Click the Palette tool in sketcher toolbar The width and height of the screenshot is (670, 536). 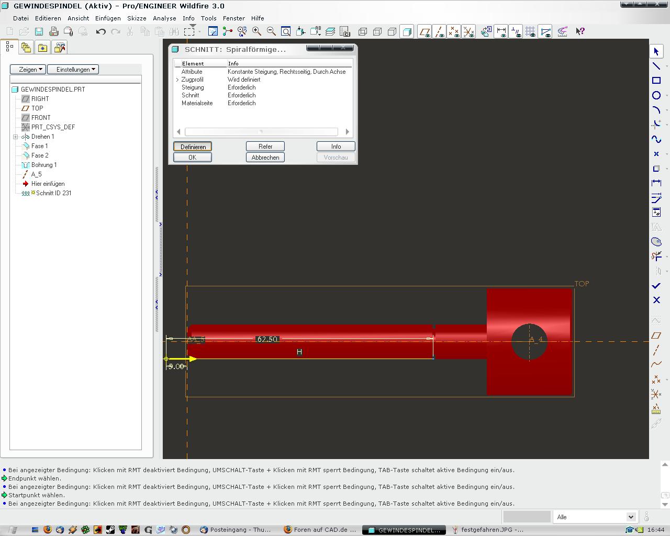tap(656, 241)
